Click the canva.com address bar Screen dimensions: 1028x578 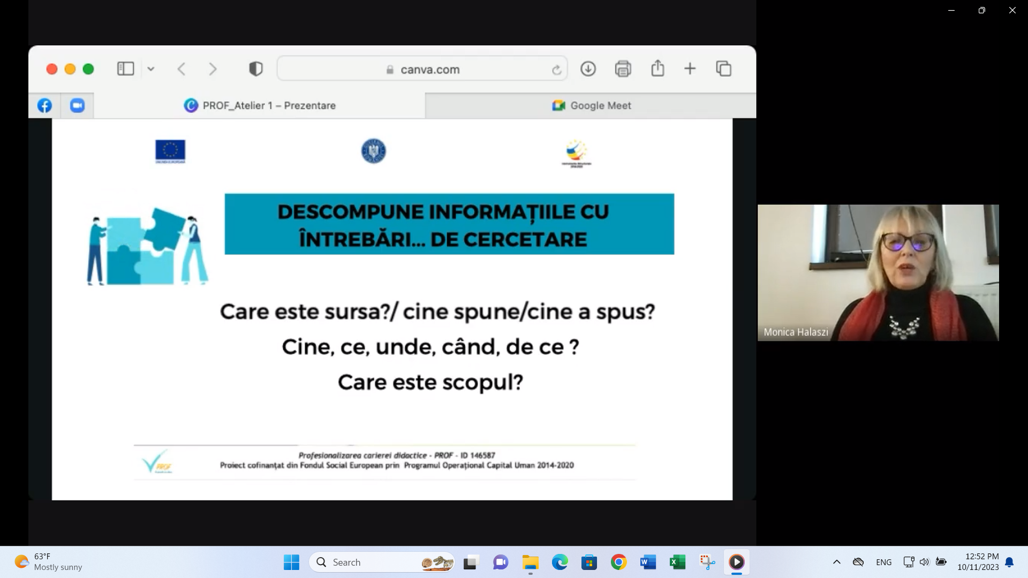click(x=422, y=69)
